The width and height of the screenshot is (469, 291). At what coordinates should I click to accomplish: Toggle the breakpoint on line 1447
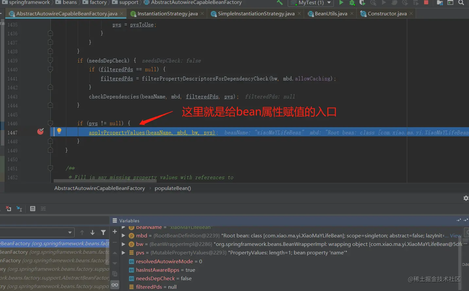click(x=41, y=131)
